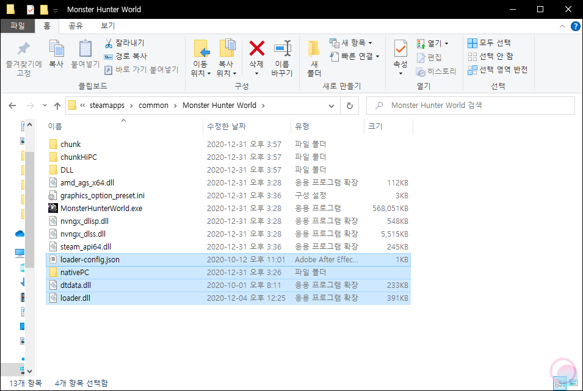Collapse the ribbon with the chevron
Image resolution: width=583 pixels, height=391 pixels.
click(x=562, y=26)
